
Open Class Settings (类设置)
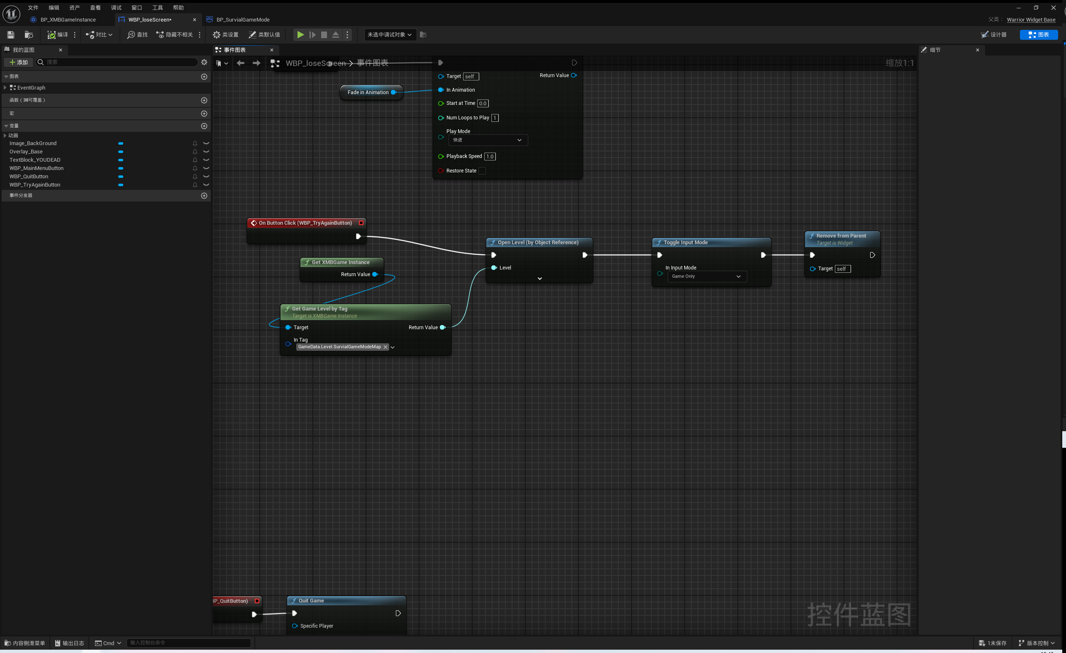(x=225, y=34)
